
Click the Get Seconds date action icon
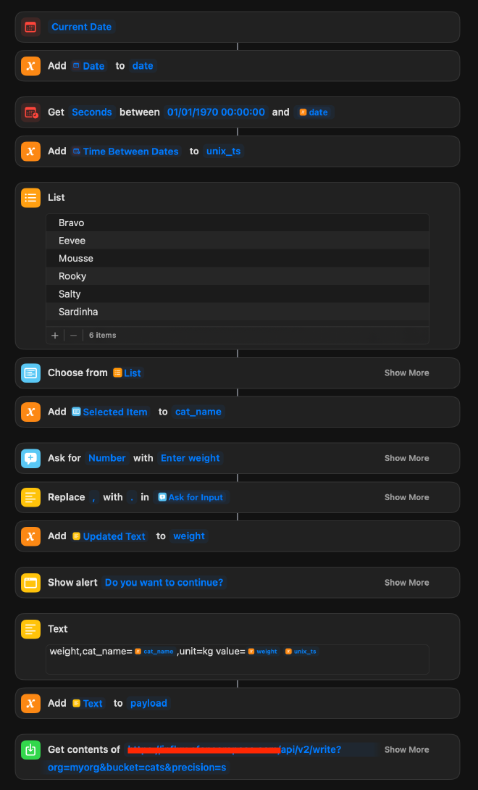pos(30,112)
